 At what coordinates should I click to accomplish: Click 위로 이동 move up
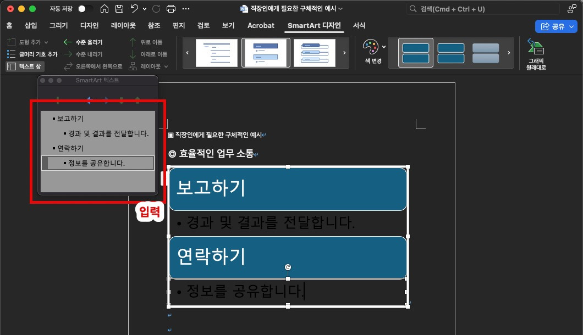[x=146, y=42]
